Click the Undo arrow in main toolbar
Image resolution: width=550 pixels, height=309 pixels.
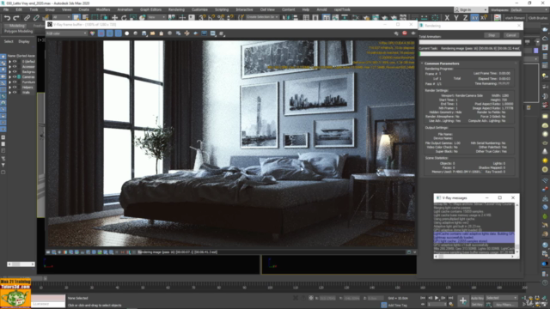[8, 17]
